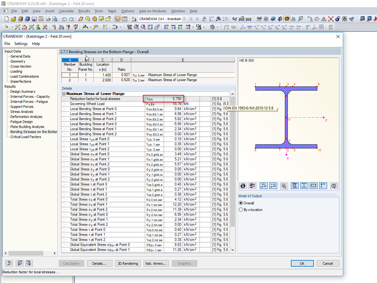The image size is (377, 283).
Task: Click the navigator horizontal scroll left arrow
Action: (x=6, y=253)
